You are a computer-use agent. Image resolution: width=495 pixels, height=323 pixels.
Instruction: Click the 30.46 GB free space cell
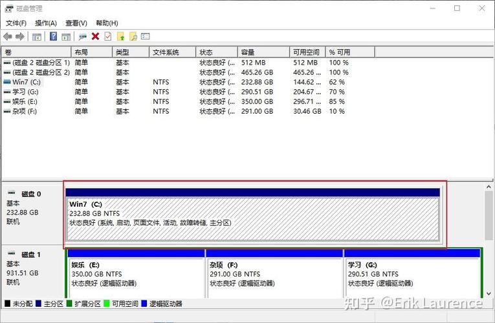tap(307, 111)
